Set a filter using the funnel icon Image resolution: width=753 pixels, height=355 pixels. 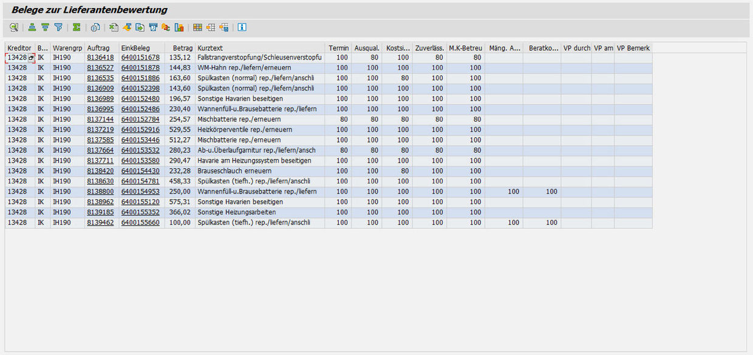[58, 27]
